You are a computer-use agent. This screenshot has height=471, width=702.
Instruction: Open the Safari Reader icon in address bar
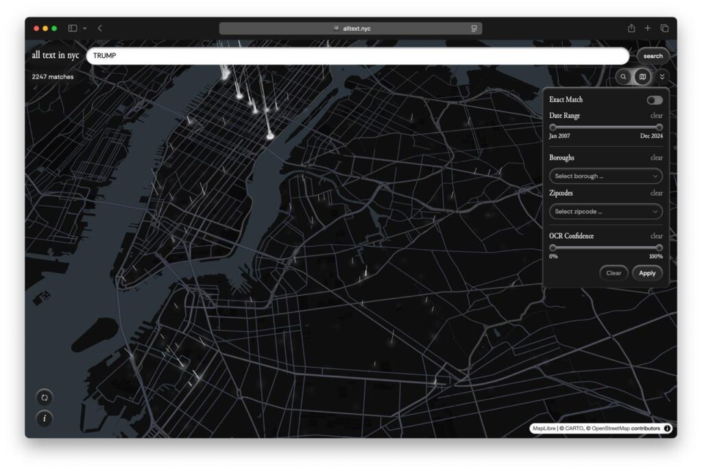point(474,28)
